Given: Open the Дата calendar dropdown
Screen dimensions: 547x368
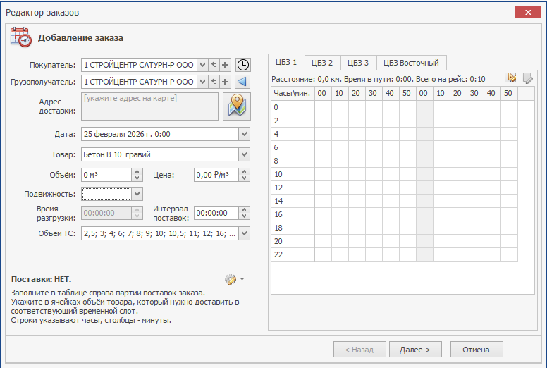Looking at the screenshot, I should click(244, 133).
